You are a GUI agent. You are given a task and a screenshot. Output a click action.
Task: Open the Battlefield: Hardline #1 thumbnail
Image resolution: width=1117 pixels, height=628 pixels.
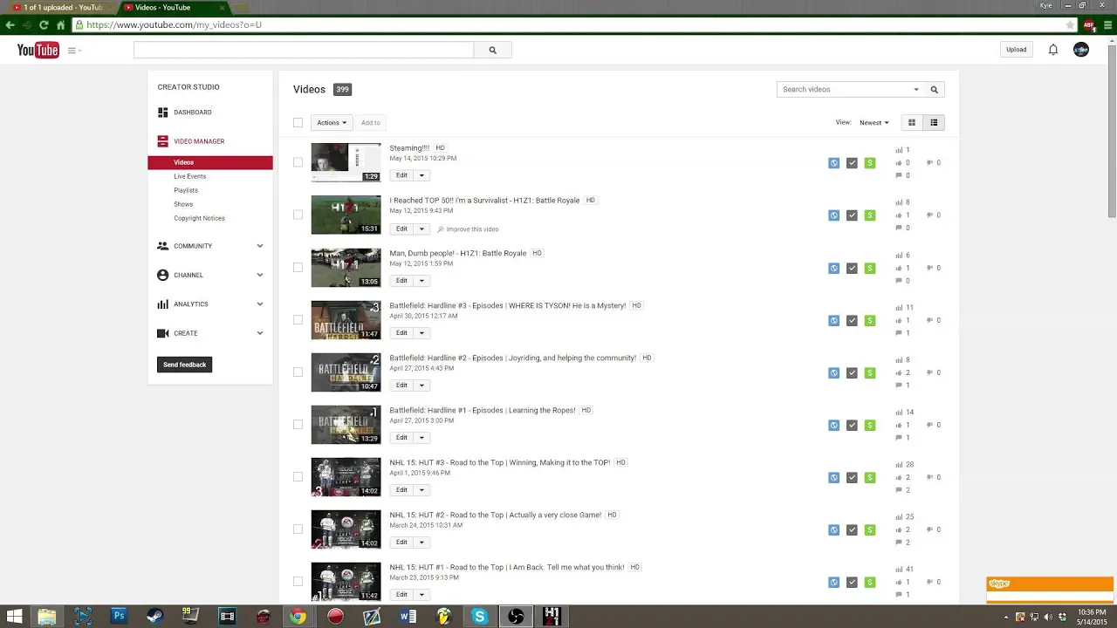pyautogui.click(x=346, y=425)
